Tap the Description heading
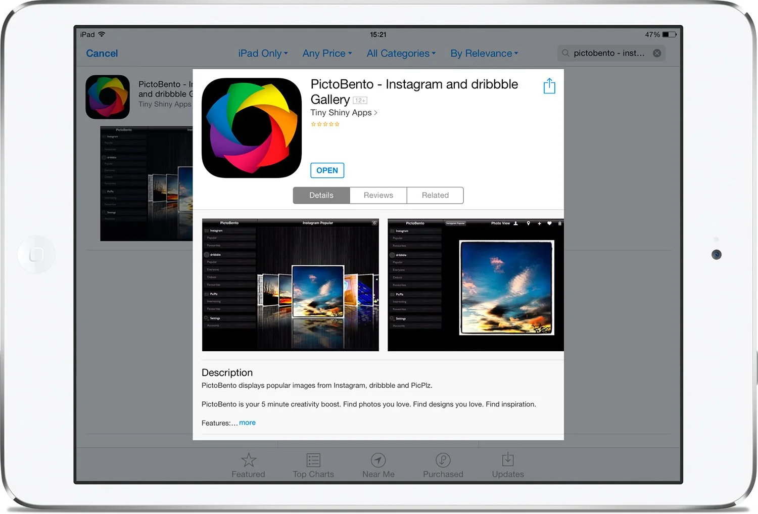Screen dimensions: 758x514 coord(227,372)
